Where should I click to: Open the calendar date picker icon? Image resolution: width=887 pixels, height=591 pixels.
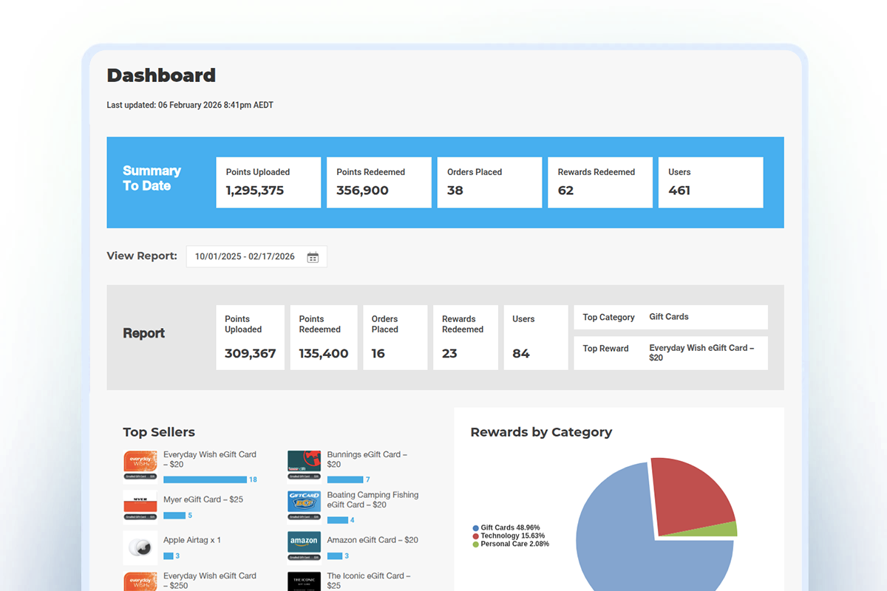coord(313,256)
